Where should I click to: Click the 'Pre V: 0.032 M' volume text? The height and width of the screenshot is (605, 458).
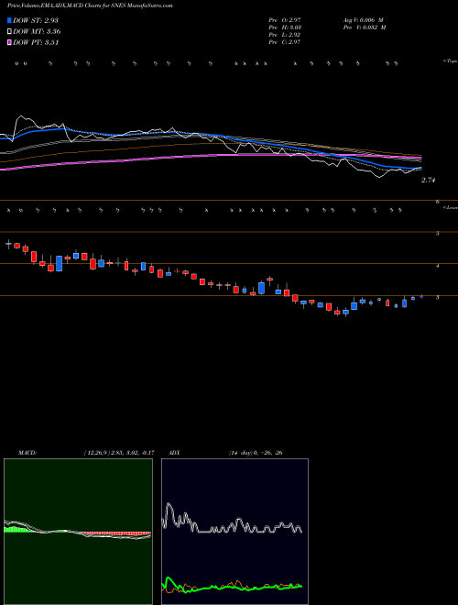(x=364, y=27)
